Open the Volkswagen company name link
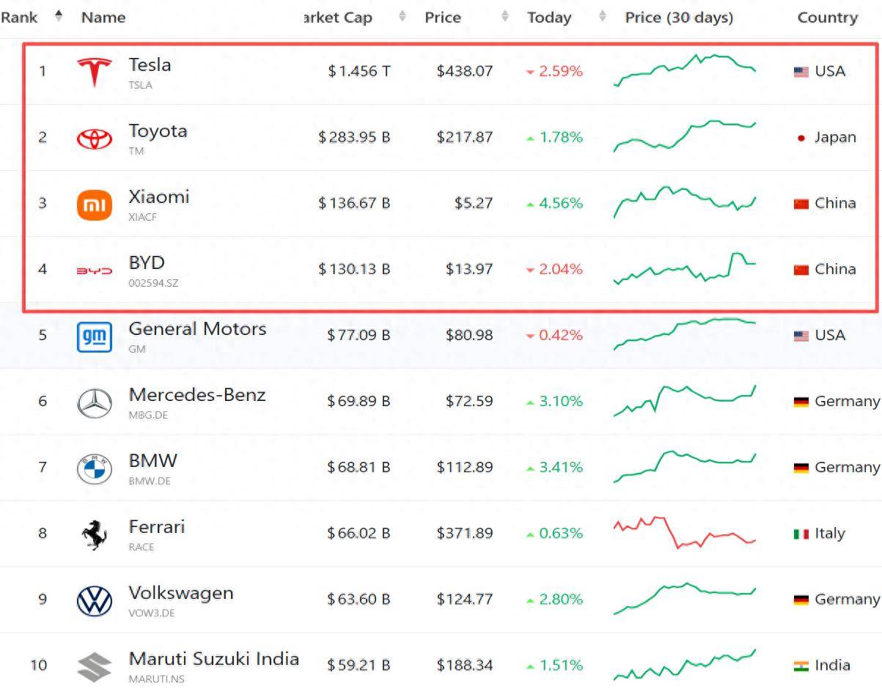882x692 pixels. [181, 592]
